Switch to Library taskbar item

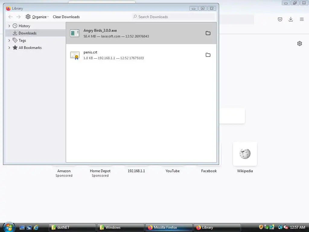pyautogui.click(x=217, y=227)
